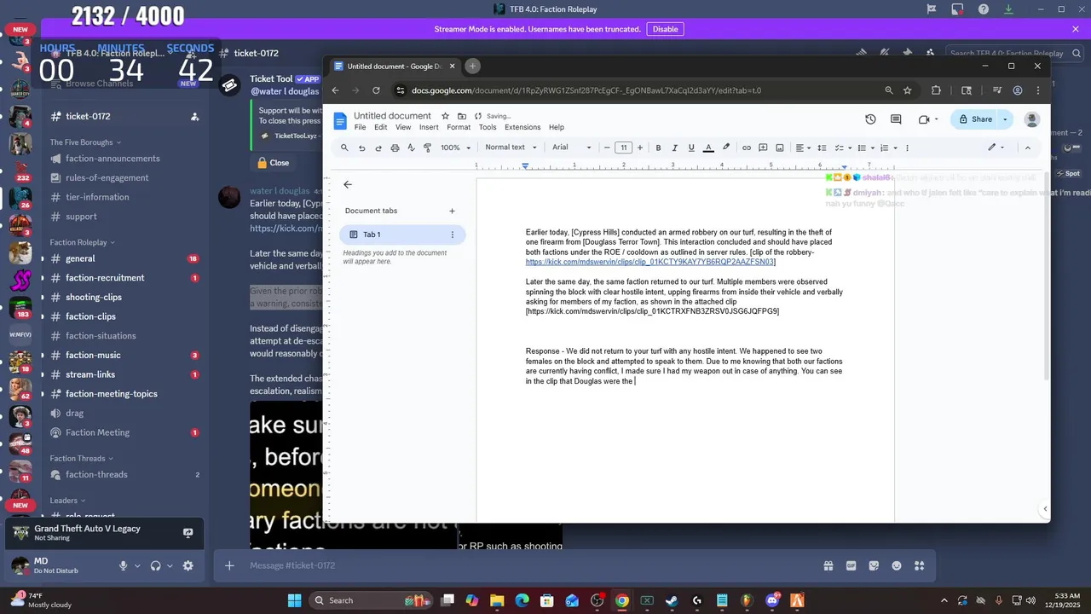
Task: Toggle underline formatting
Action: (x=691, y=148)
